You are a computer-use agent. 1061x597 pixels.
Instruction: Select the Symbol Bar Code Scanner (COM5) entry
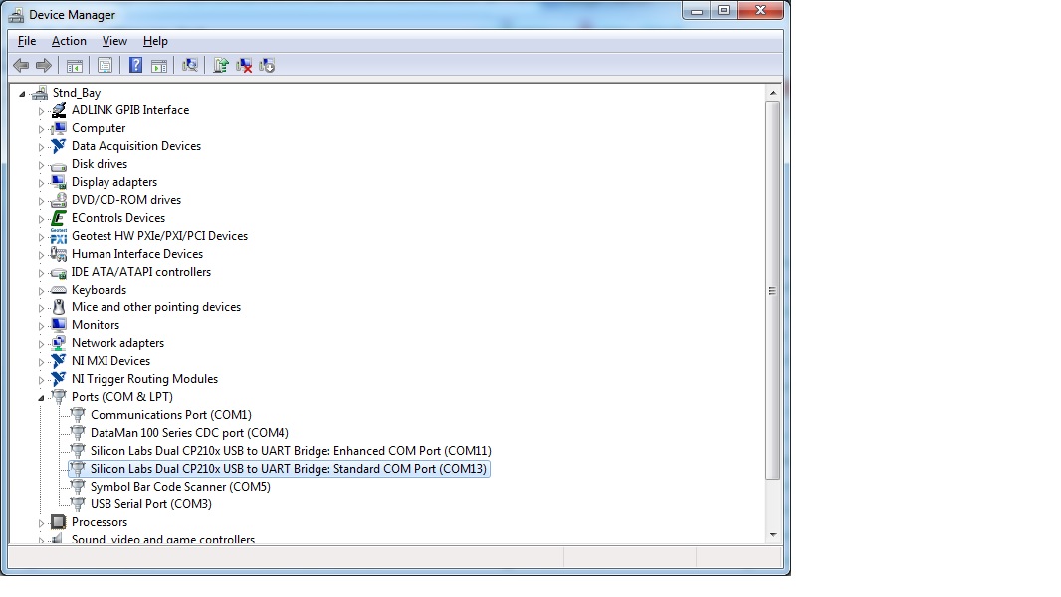(x=178, y=486)
